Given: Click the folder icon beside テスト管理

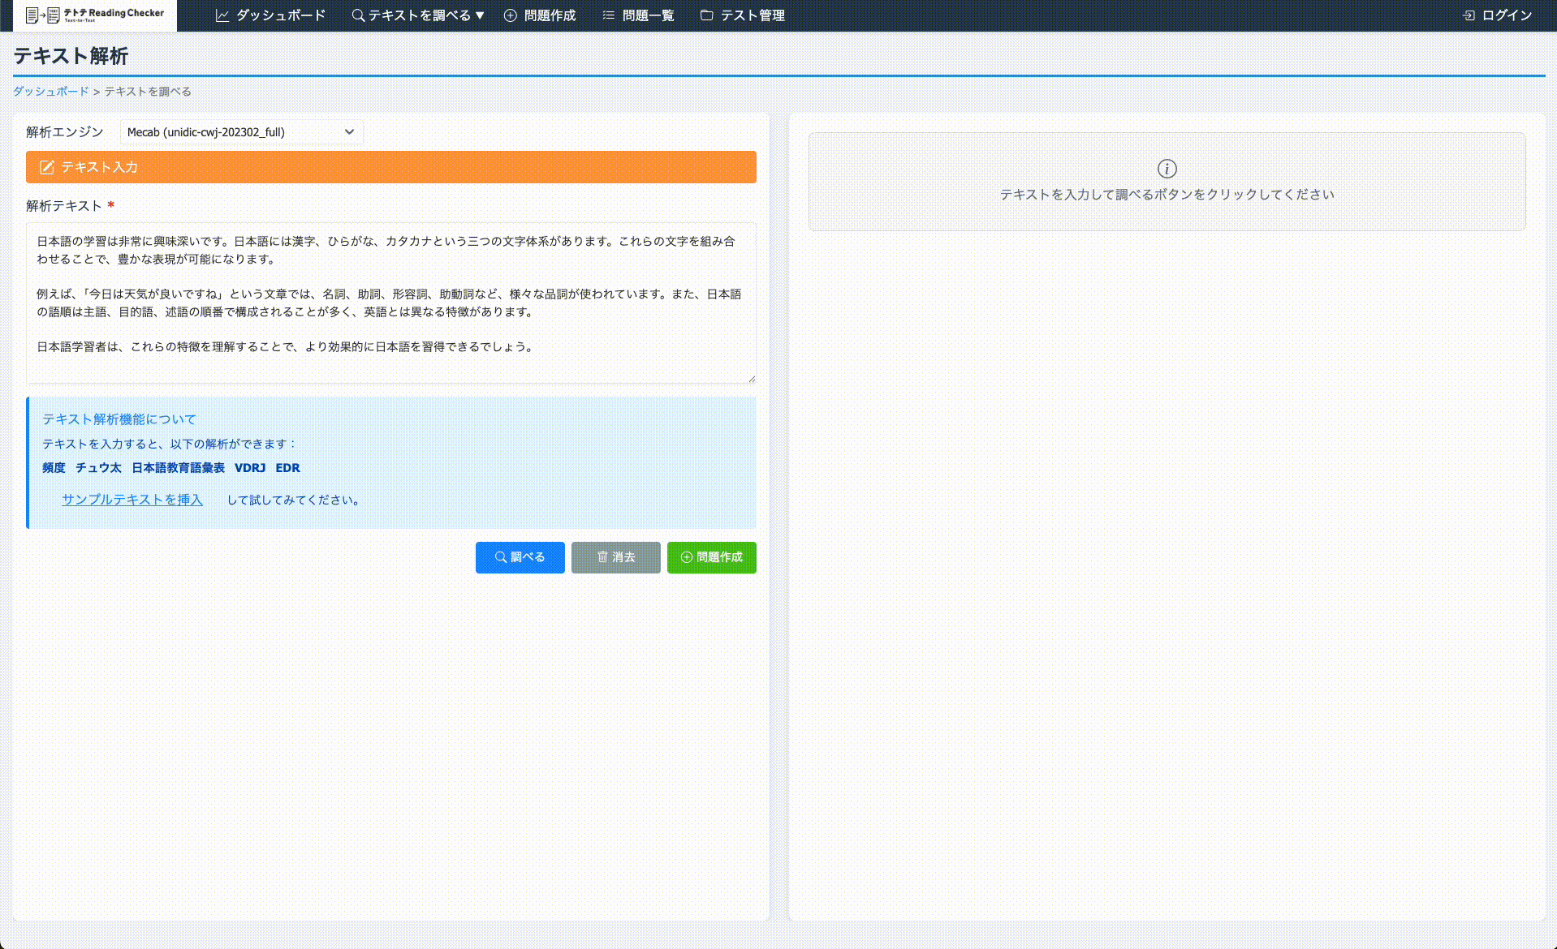Looking at the screenshot, I should point(706,15).
